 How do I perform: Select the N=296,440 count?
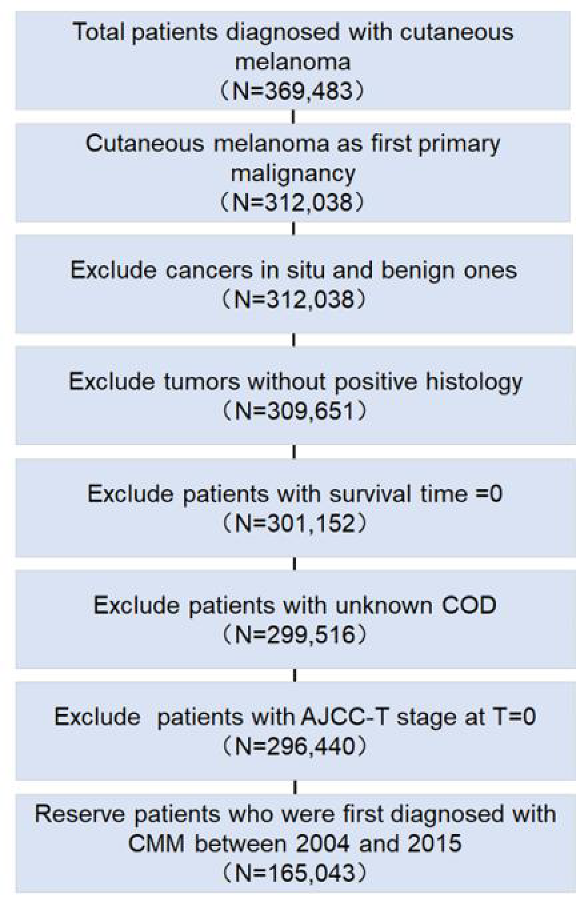click(294, 746)
